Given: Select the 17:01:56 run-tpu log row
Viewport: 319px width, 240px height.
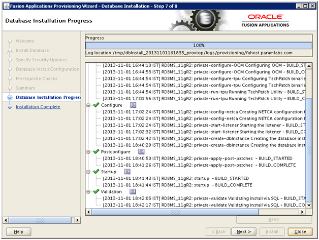Looking at the screenshot, I should tap(204, 98).
